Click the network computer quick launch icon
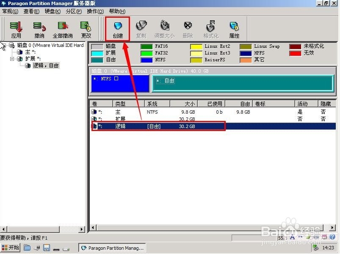The height and width of the screenshot is (254, 340). pos(37,248)
